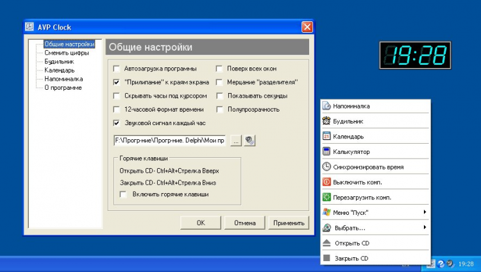The height and width of the screenshot is (272, 481).
Task: Click the Применить button
Action: click(289, 223)
